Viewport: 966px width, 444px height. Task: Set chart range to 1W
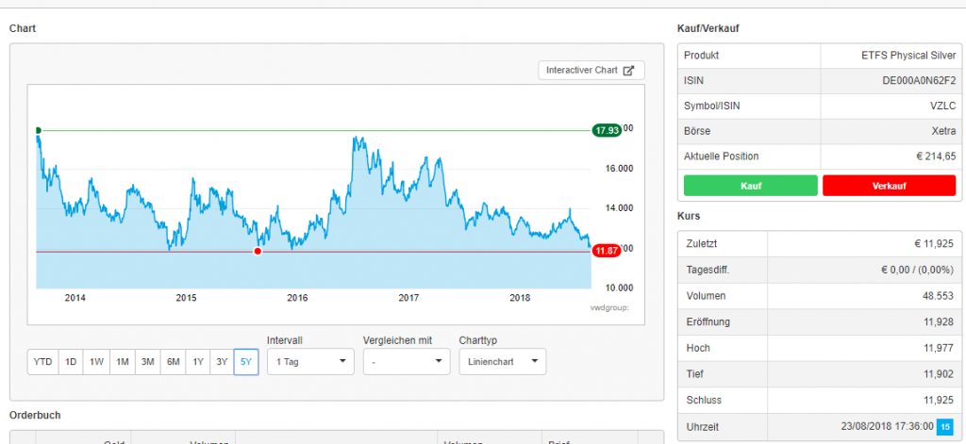(x=96, y=362)
